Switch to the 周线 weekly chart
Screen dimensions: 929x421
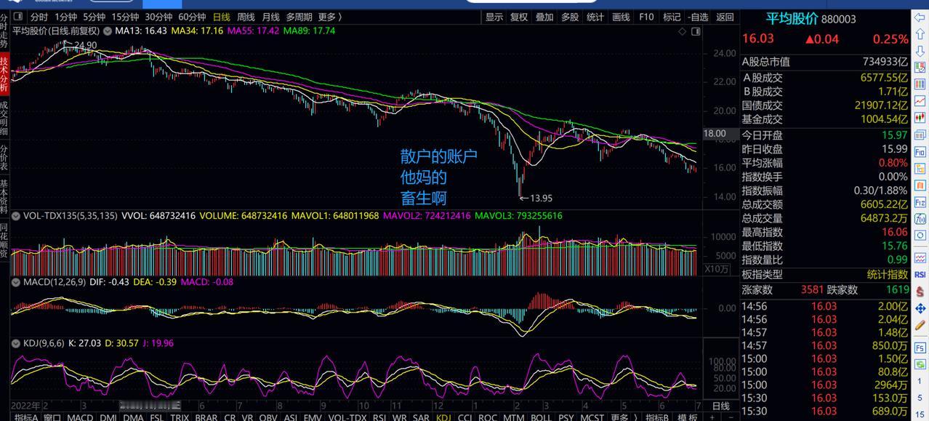246,17
